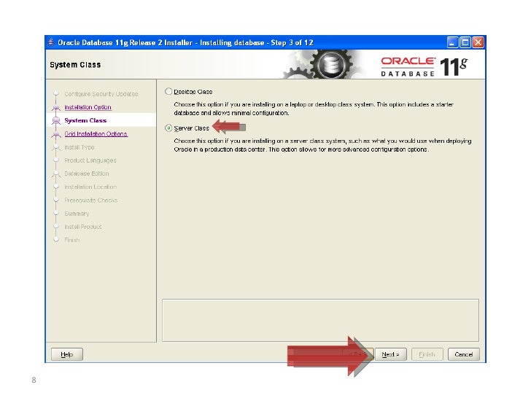Select System Class step in sidebar
This screenshot has width=531, height=398.
coord(85,120)
